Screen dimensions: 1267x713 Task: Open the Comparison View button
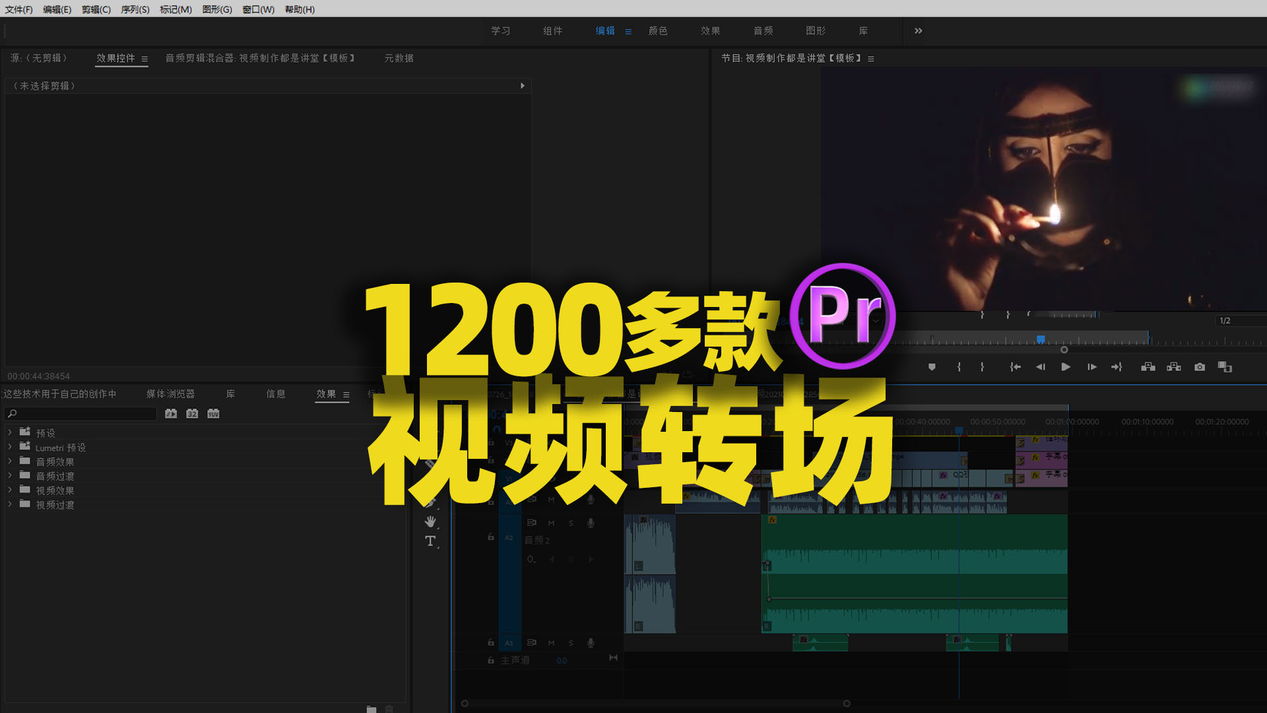point(1225,367)
